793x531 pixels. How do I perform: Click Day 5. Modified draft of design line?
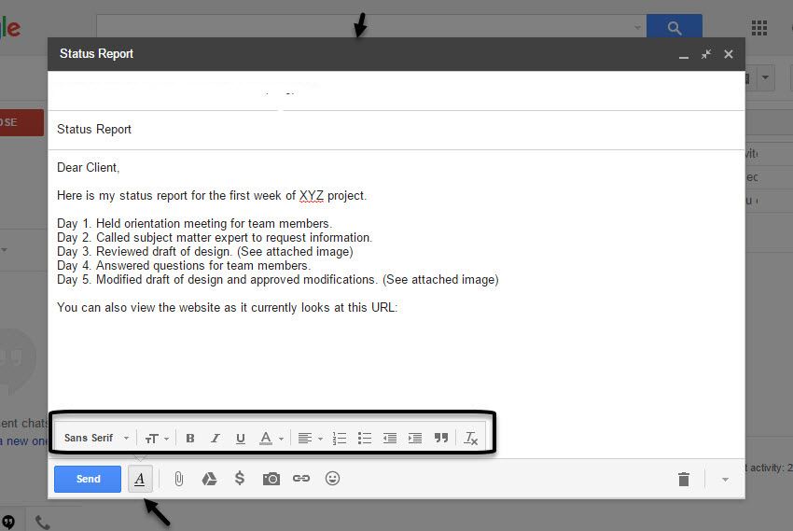[x=278, y=280]
